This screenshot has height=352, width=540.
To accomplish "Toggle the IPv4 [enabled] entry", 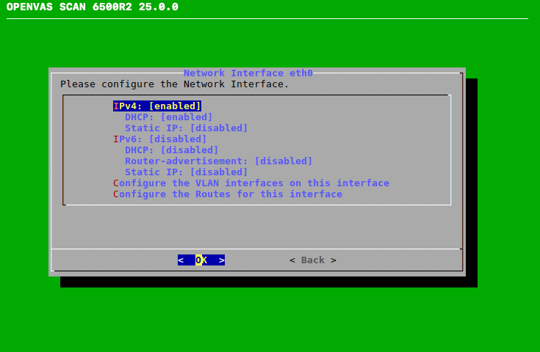I will tap(157, 106).
